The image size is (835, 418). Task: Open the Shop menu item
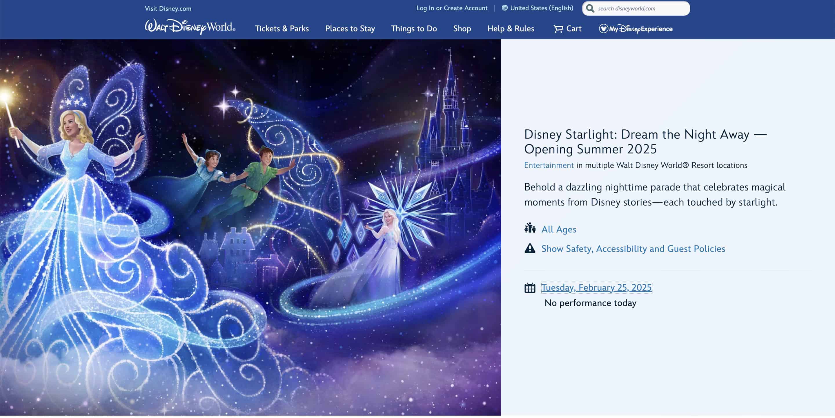point(462,29)
